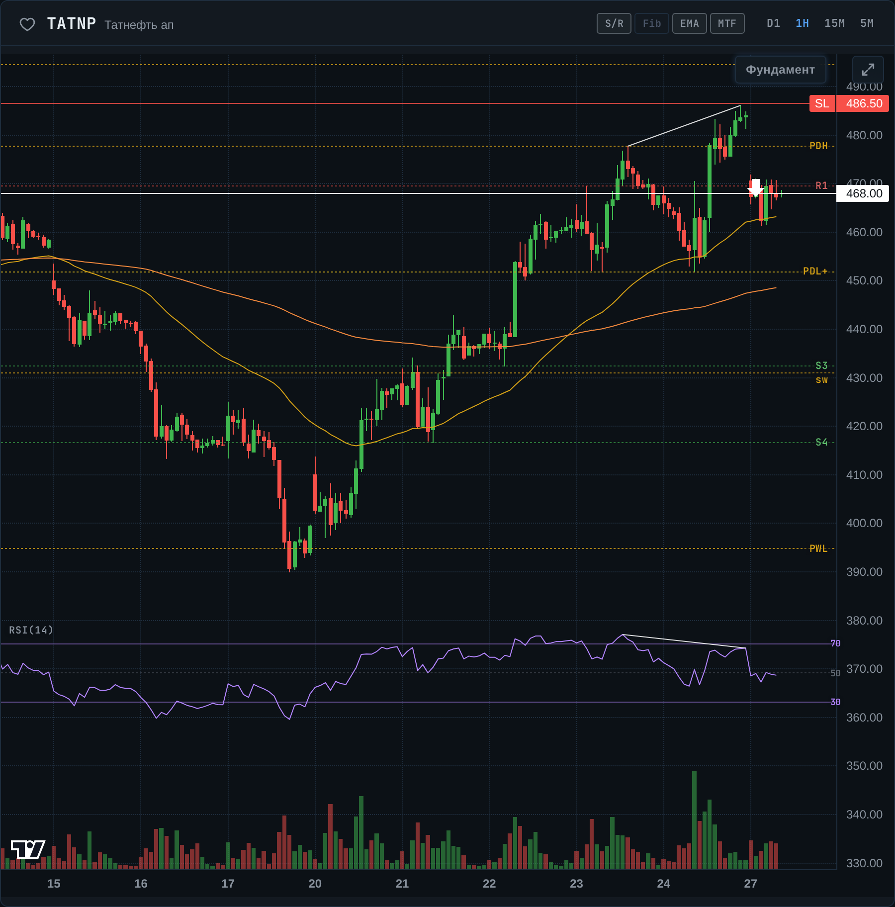
Task: Click the SL 486.50 stop-loss label
Action: pos(849,103)
